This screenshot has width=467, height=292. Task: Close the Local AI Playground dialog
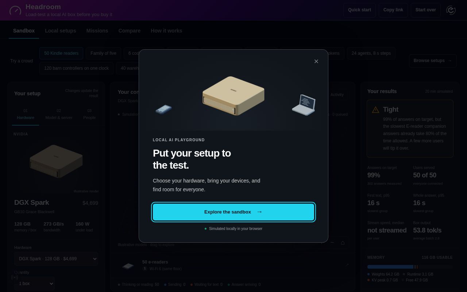(x=316, y=61)
